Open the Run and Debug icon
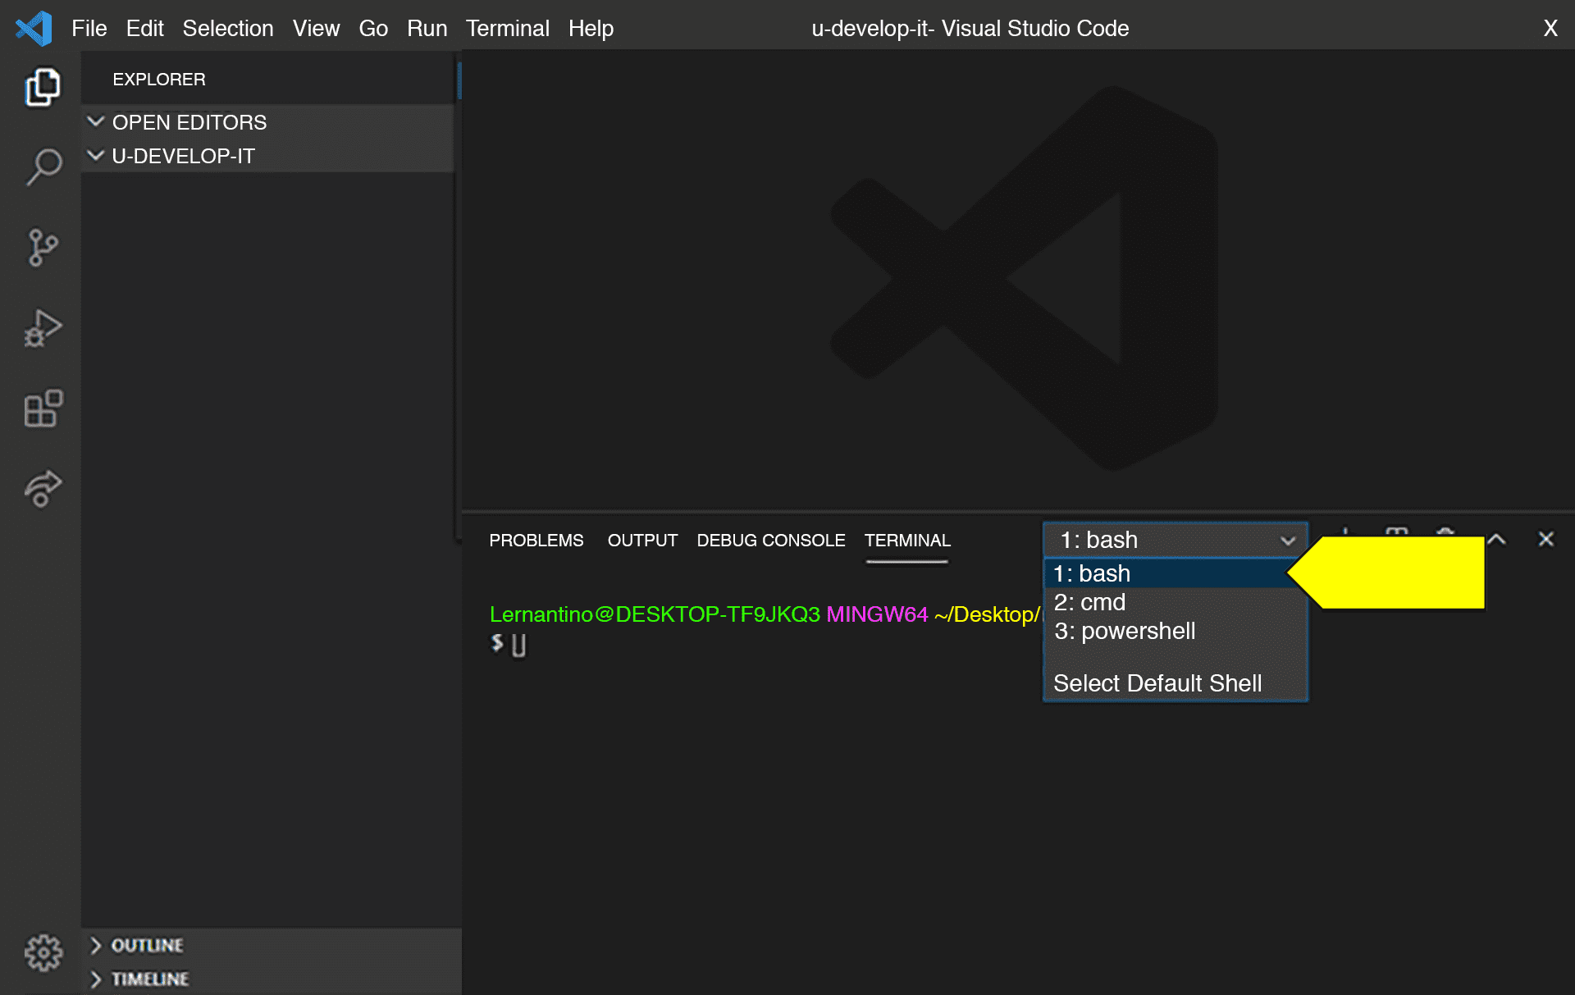Viewport: 1575px width, 995px height. pos(43,327)
